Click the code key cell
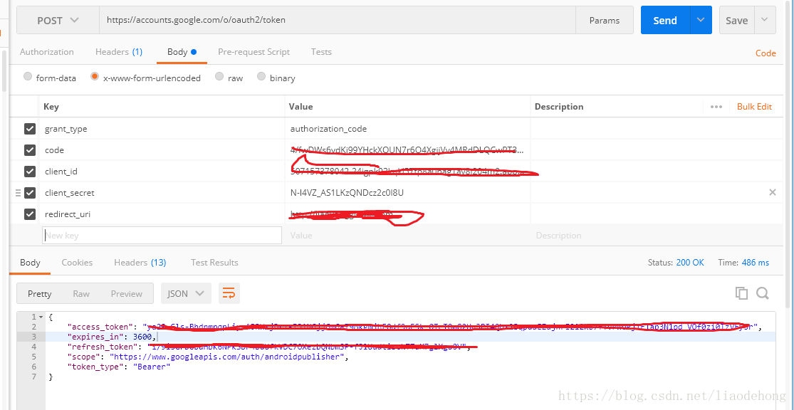Viewport: 794px width, 410px height. tap(162, 150)
